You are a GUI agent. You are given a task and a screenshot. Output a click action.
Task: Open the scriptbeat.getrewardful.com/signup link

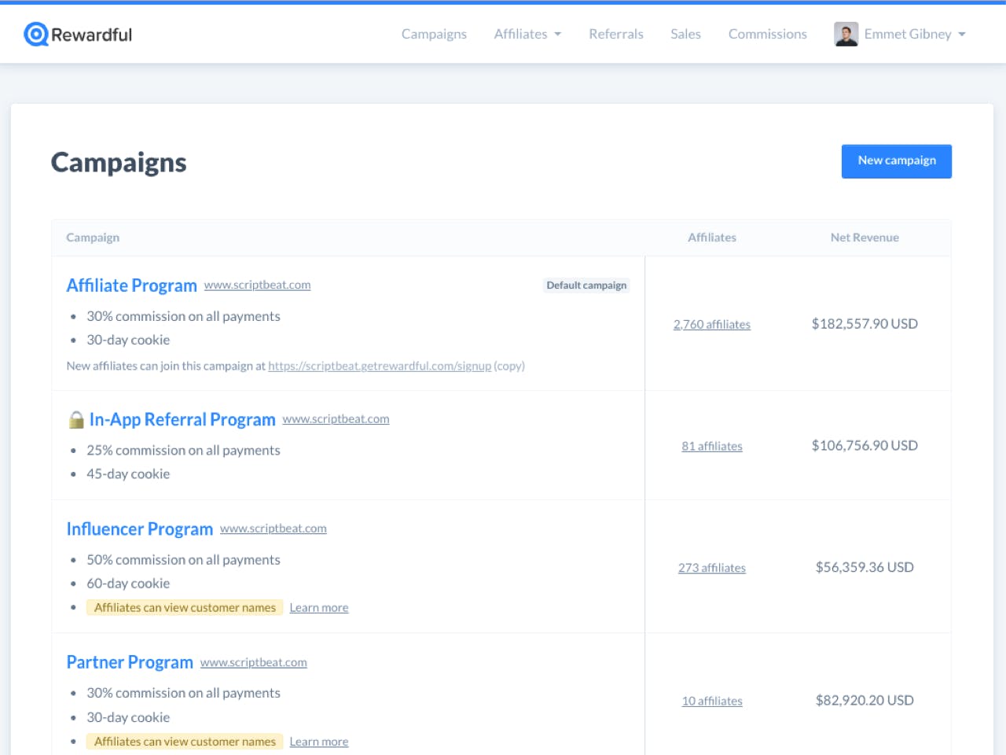tap(380, 366)
